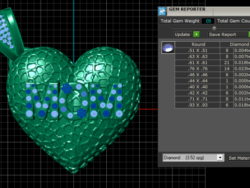250x188 pixels.
Task: Click the weight cell in .71 X .71 row
Action: click(x=242, y=99)
